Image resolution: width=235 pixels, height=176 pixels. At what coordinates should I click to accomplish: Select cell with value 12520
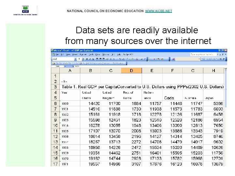(173, 120)
